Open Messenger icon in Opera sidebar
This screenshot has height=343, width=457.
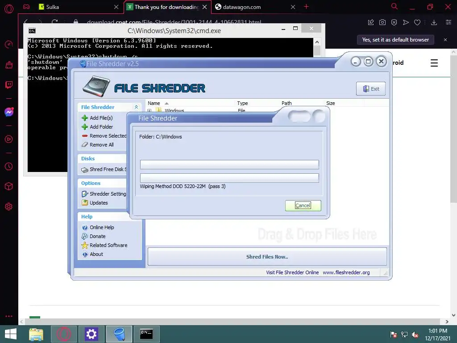pos(9,112)
